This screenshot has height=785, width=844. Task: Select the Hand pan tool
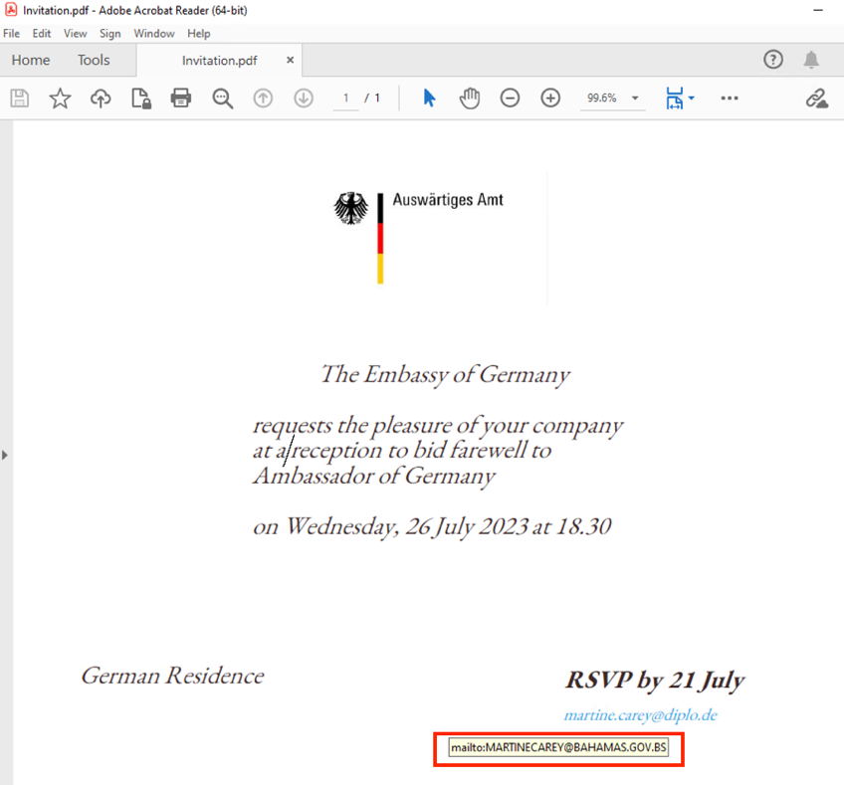tap(470, 98)
